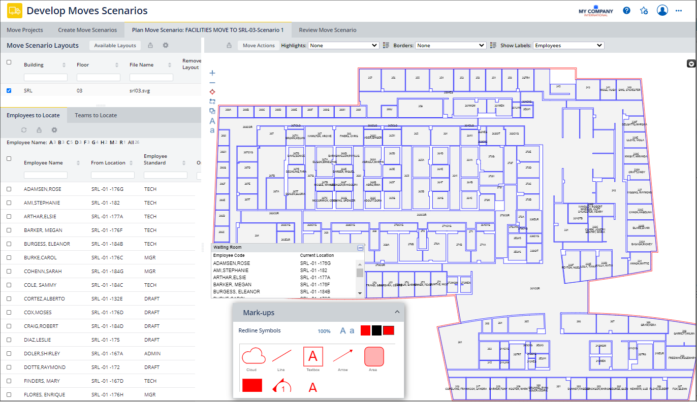Pick the black color swatch in Mark-ups
This screenshot has height=402, width=697.
point(376,331)
